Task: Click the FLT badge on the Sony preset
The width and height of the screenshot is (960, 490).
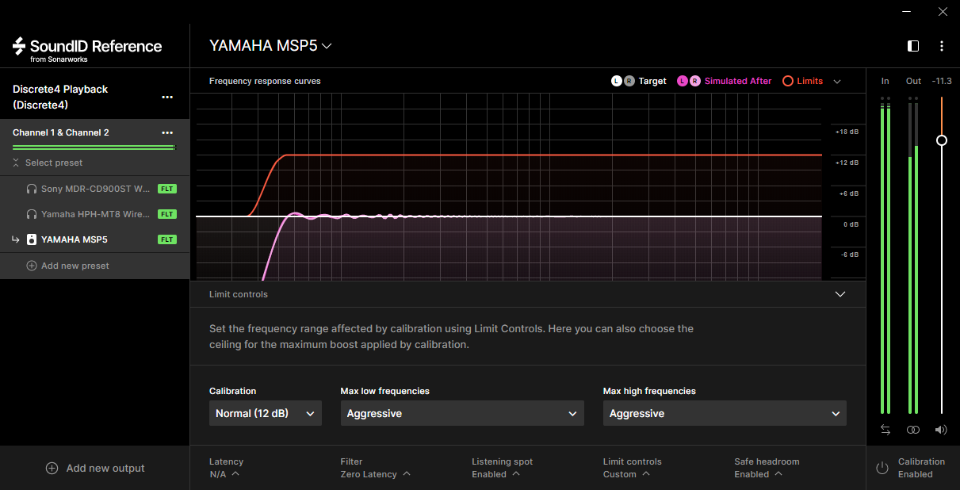Action: pos(166,189)
